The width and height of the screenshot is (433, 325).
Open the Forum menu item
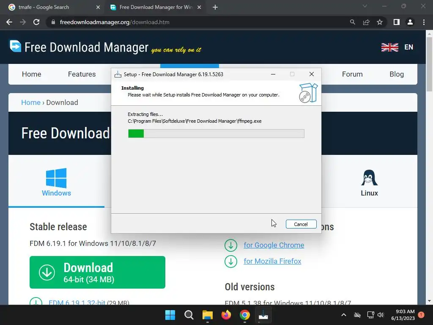coord(352,74)
